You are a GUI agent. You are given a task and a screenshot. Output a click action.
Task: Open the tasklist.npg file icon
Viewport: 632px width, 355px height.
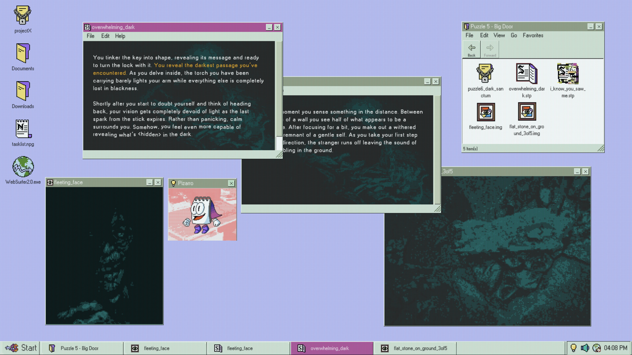[x=23, y=129]
